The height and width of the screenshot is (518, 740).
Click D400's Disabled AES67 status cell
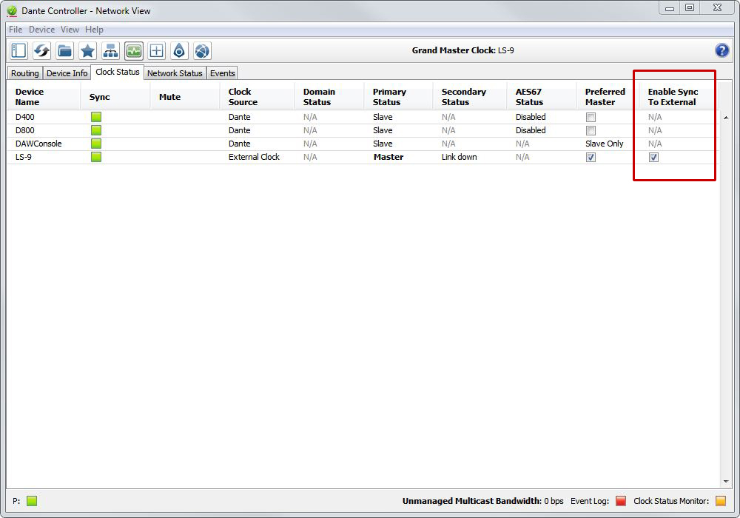(531, 117)
